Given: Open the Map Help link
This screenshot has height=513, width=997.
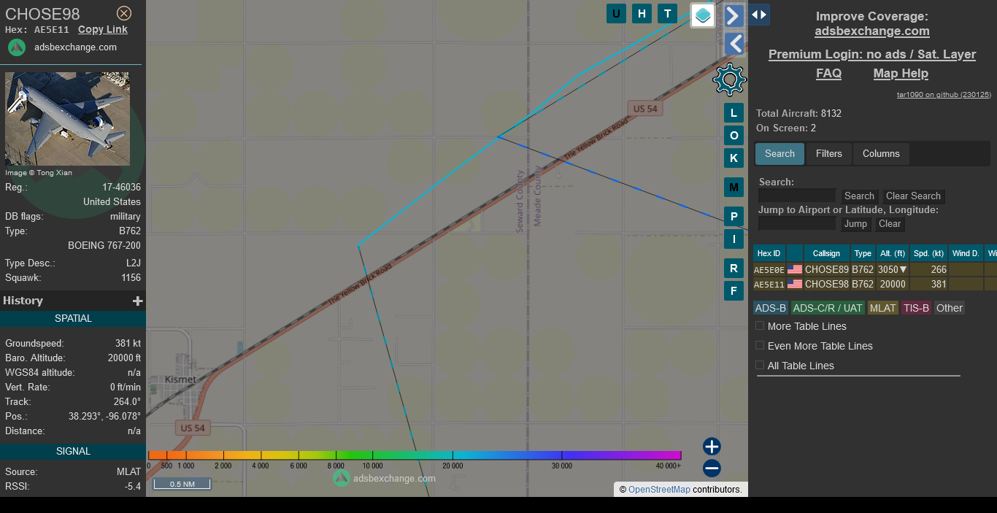Looking at the screenshot, I should [901, 74].
